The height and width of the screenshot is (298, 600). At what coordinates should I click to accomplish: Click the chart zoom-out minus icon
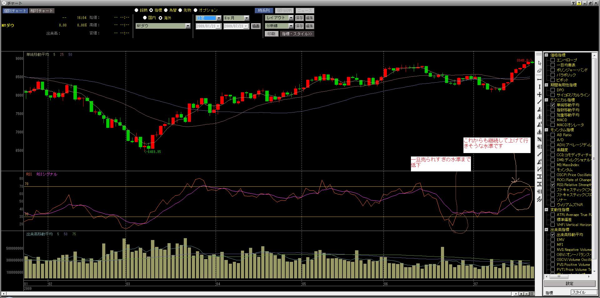(x=527, y=294)
